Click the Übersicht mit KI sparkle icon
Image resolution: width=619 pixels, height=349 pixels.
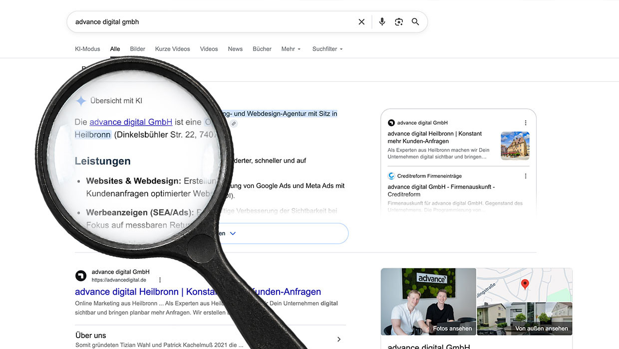pos(81,101)
